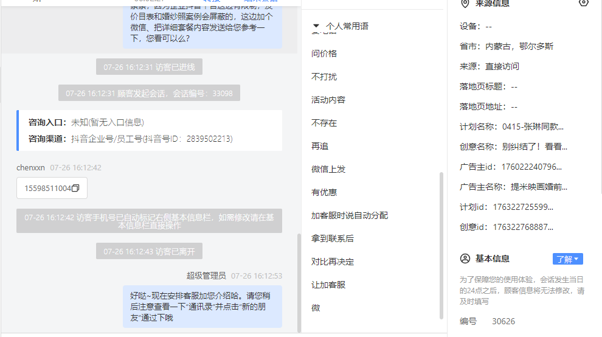The width and height of the screenshot is (602, 337).
Task: Click the 访客手机号已自动标记 notice
Action: coord(150,221)
